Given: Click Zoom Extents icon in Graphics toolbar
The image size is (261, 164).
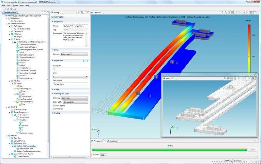Looking at the screenshot, I should tap(233, 12).
